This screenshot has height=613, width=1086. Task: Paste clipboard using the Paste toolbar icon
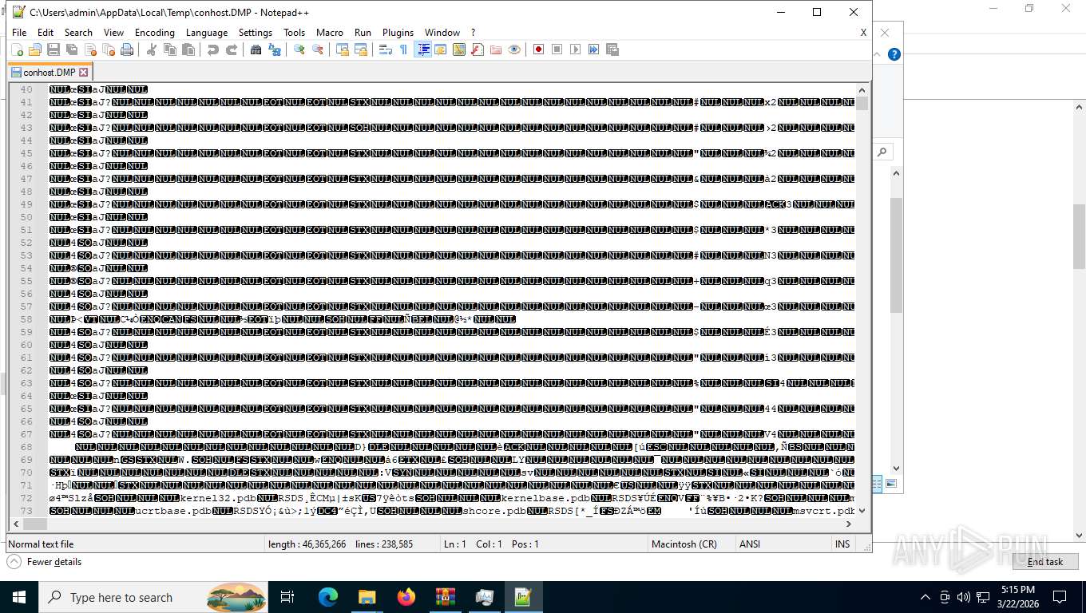click(x=188, y=49)
